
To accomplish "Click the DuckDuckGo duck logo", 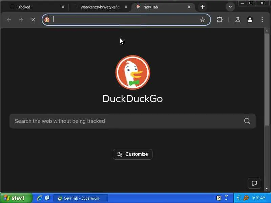I will pyautogui.click(x=133, y=72).
